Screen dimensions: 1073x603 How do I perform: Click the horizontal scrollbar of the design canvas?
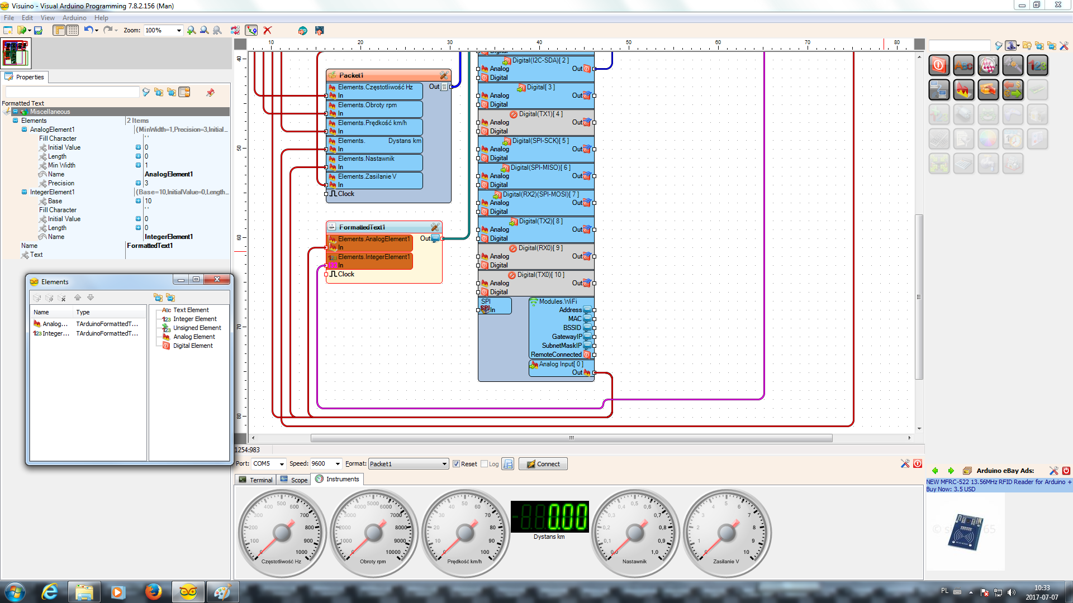[x=571, y=438]
